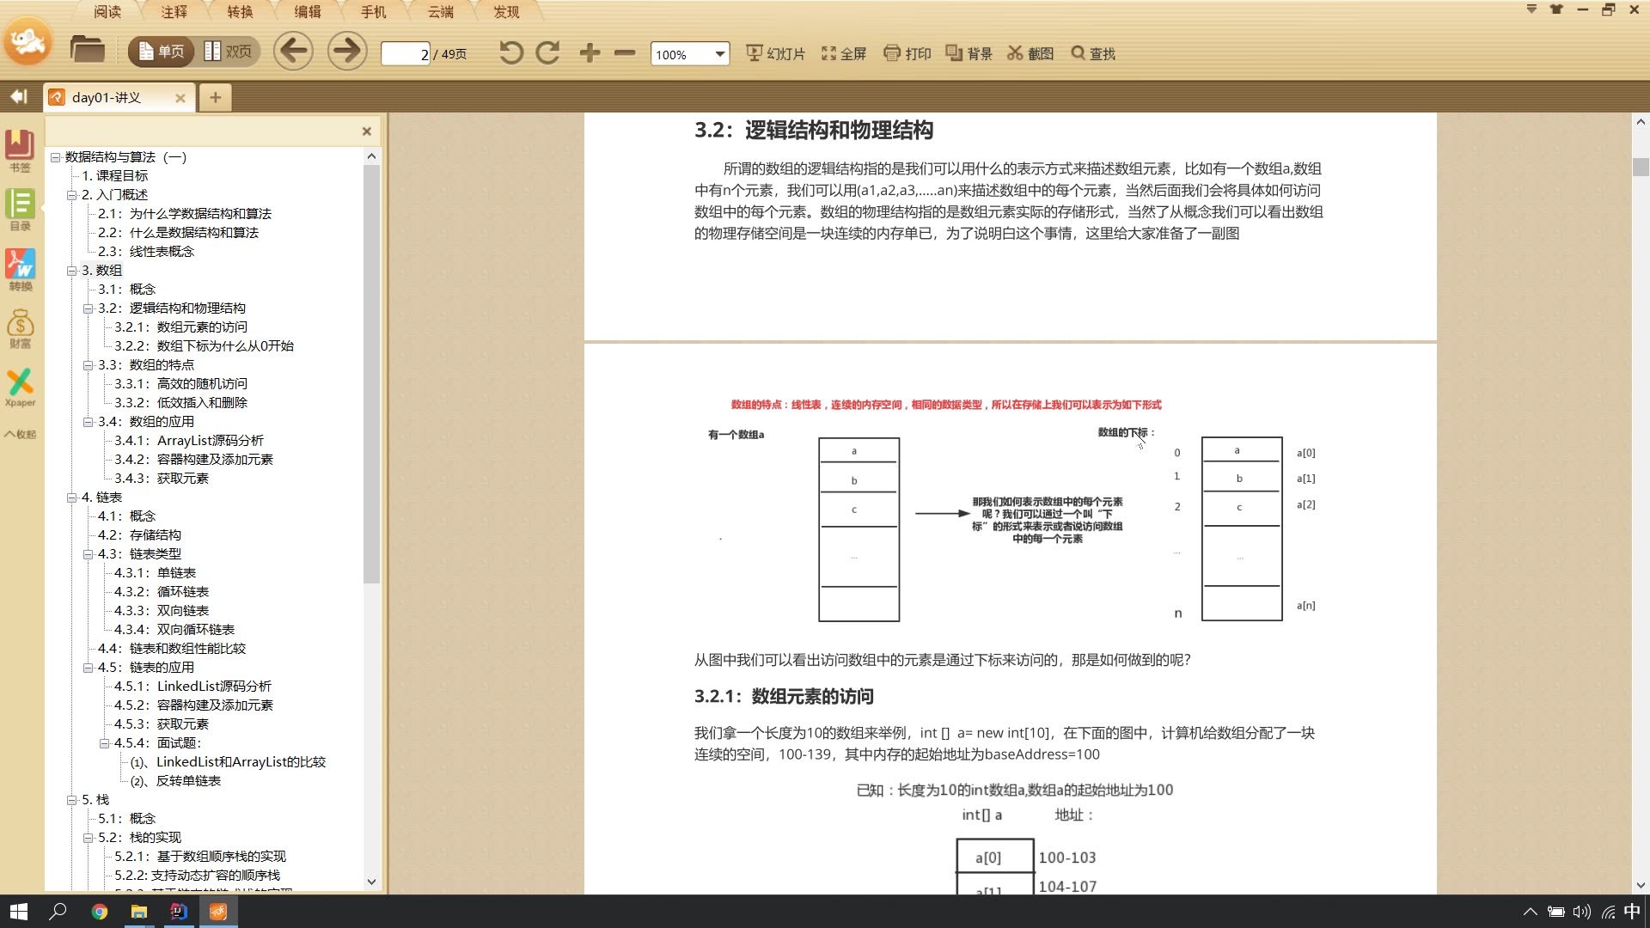The image size is (1650, 928).
Task: Navigate forward using the right arrow button
Action: click(x=346, y=51)
